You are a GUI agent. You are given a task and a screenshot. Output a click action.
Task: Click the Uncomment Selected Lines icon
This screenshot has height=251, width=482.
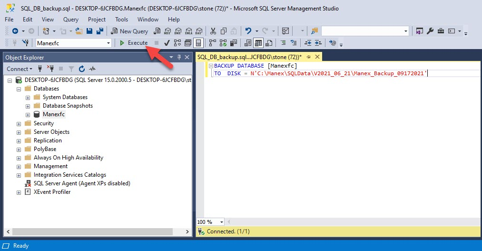(x=294, y=43)
